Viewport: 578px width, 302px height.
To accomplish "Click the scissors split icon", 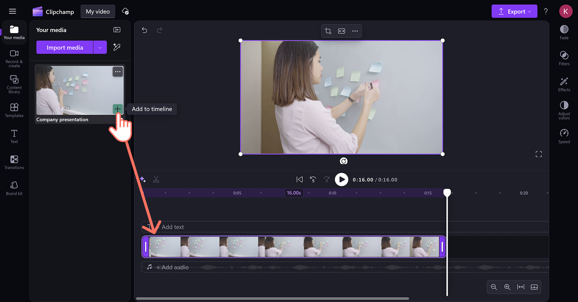I will coord(156,179).
